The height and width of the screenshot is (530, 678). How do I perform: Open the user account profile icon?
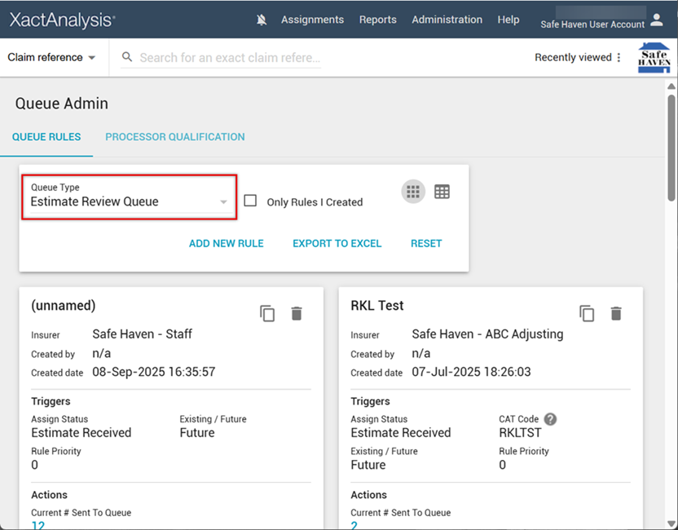point(657,20)
